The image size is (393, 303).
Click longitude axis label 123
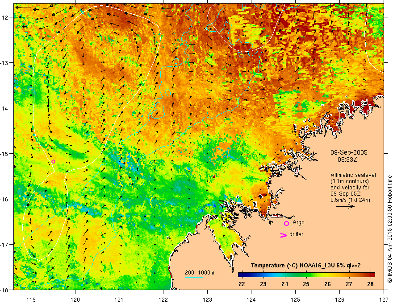click(208, 299)
